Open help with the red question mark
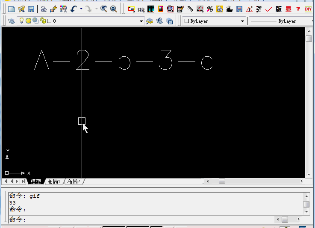The height and width of the screenshot is (228, 315). coord(298,9)
